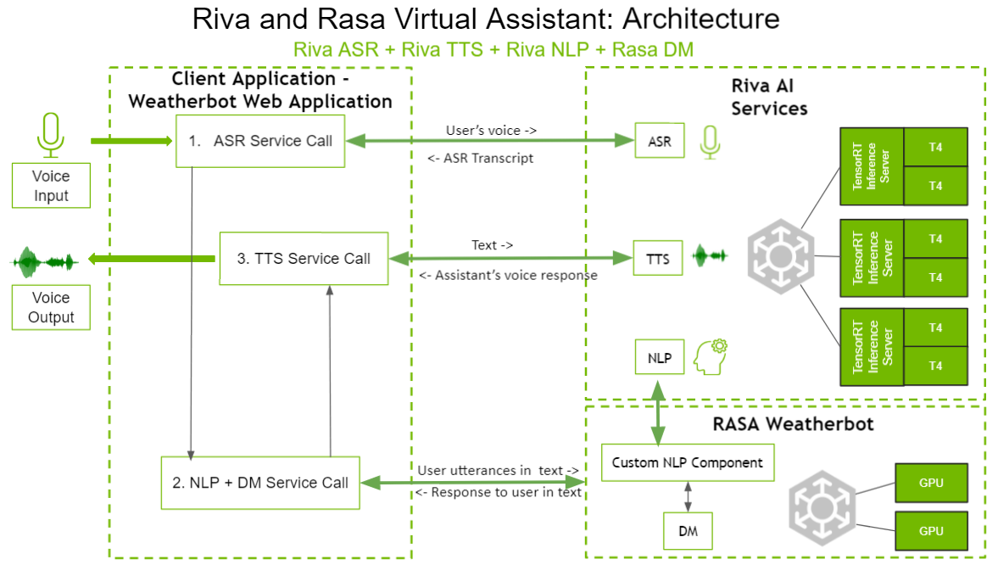The image size is (998, 565).
Task: Expand the TTS Service Call box
Action: click(303, 258)
